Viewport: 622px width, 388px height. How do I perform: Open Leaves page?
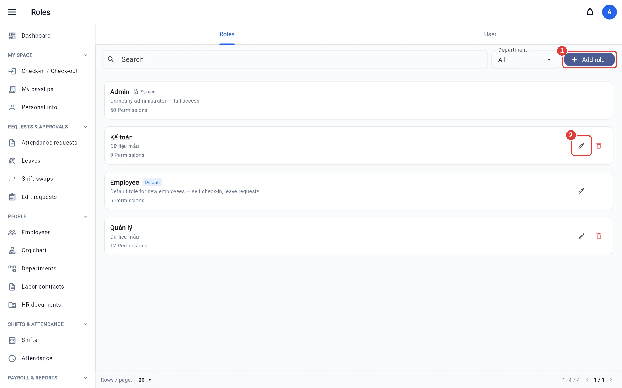(x=48, y=161)
